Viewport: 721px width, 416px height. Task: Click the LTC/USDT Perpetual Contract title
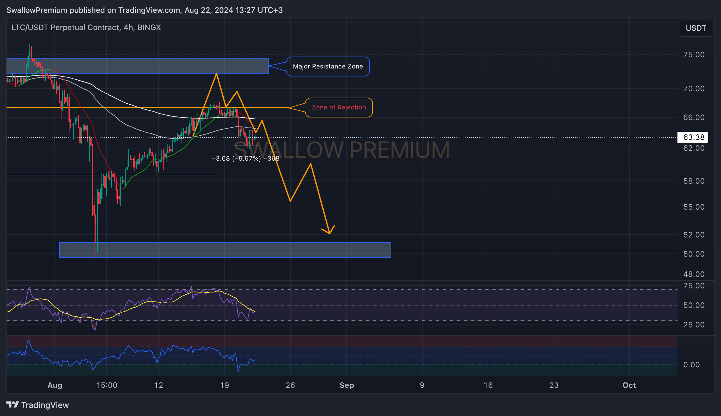pyautogui.click(x=86, y=28)
